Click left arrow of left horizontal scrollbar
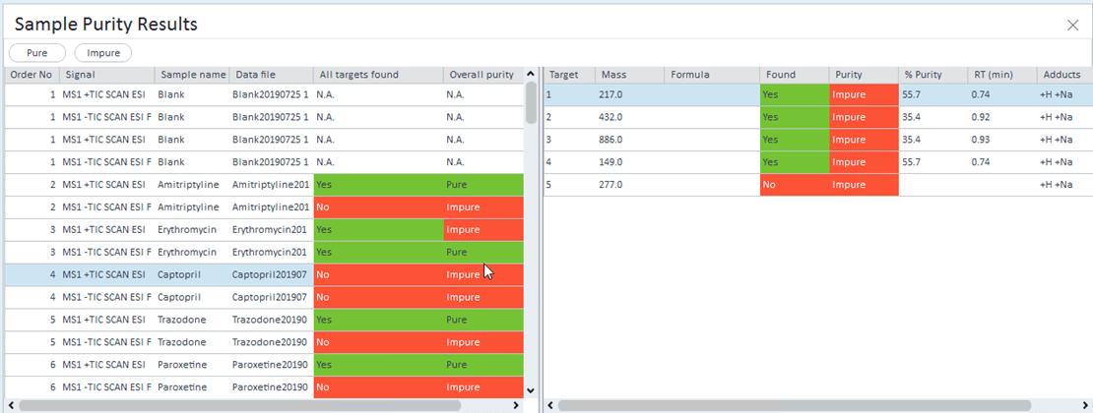 11,405
